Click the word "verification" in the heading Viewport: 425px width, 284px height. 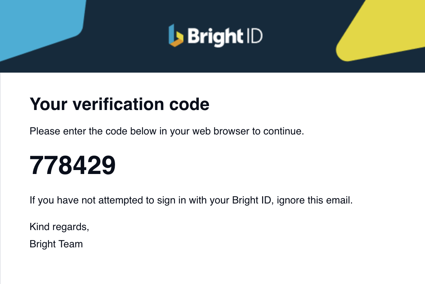tap(118, 104)
